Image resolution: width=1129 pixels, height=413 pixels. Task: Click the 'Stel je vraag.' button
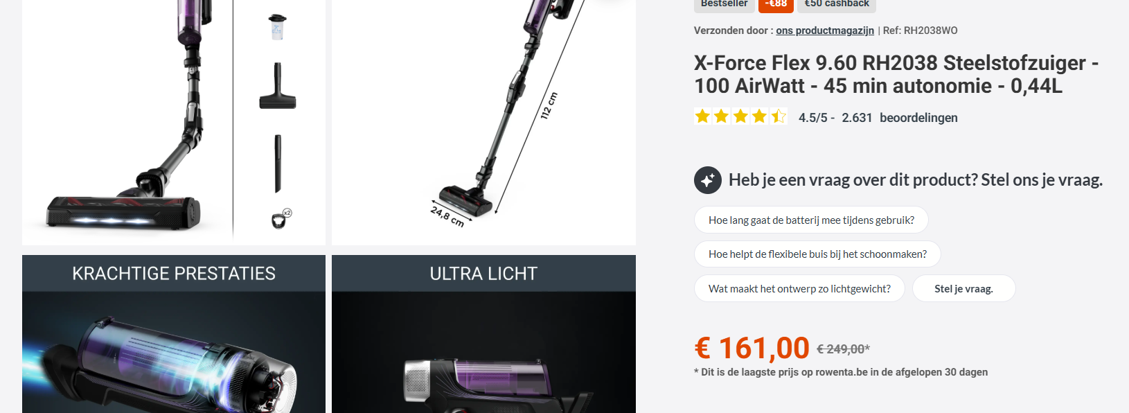(963, 289)
